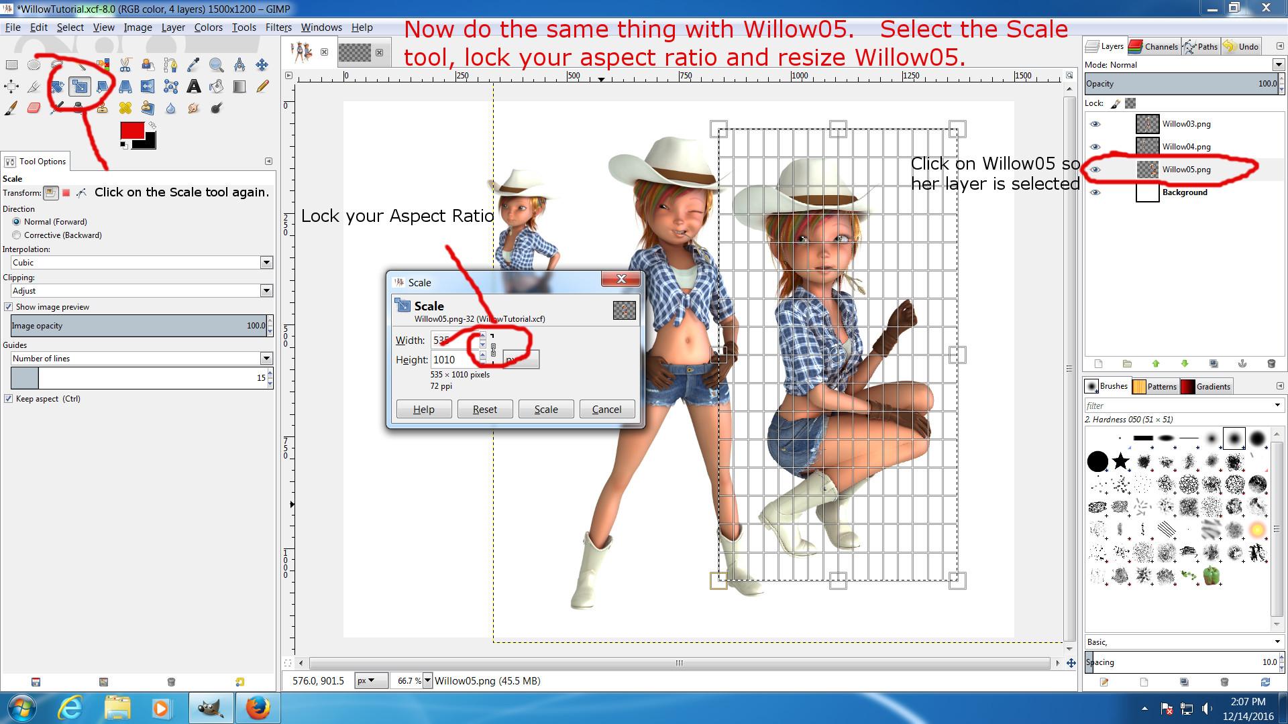Expand the Clipping Adjust dropdown

point(266,291)
